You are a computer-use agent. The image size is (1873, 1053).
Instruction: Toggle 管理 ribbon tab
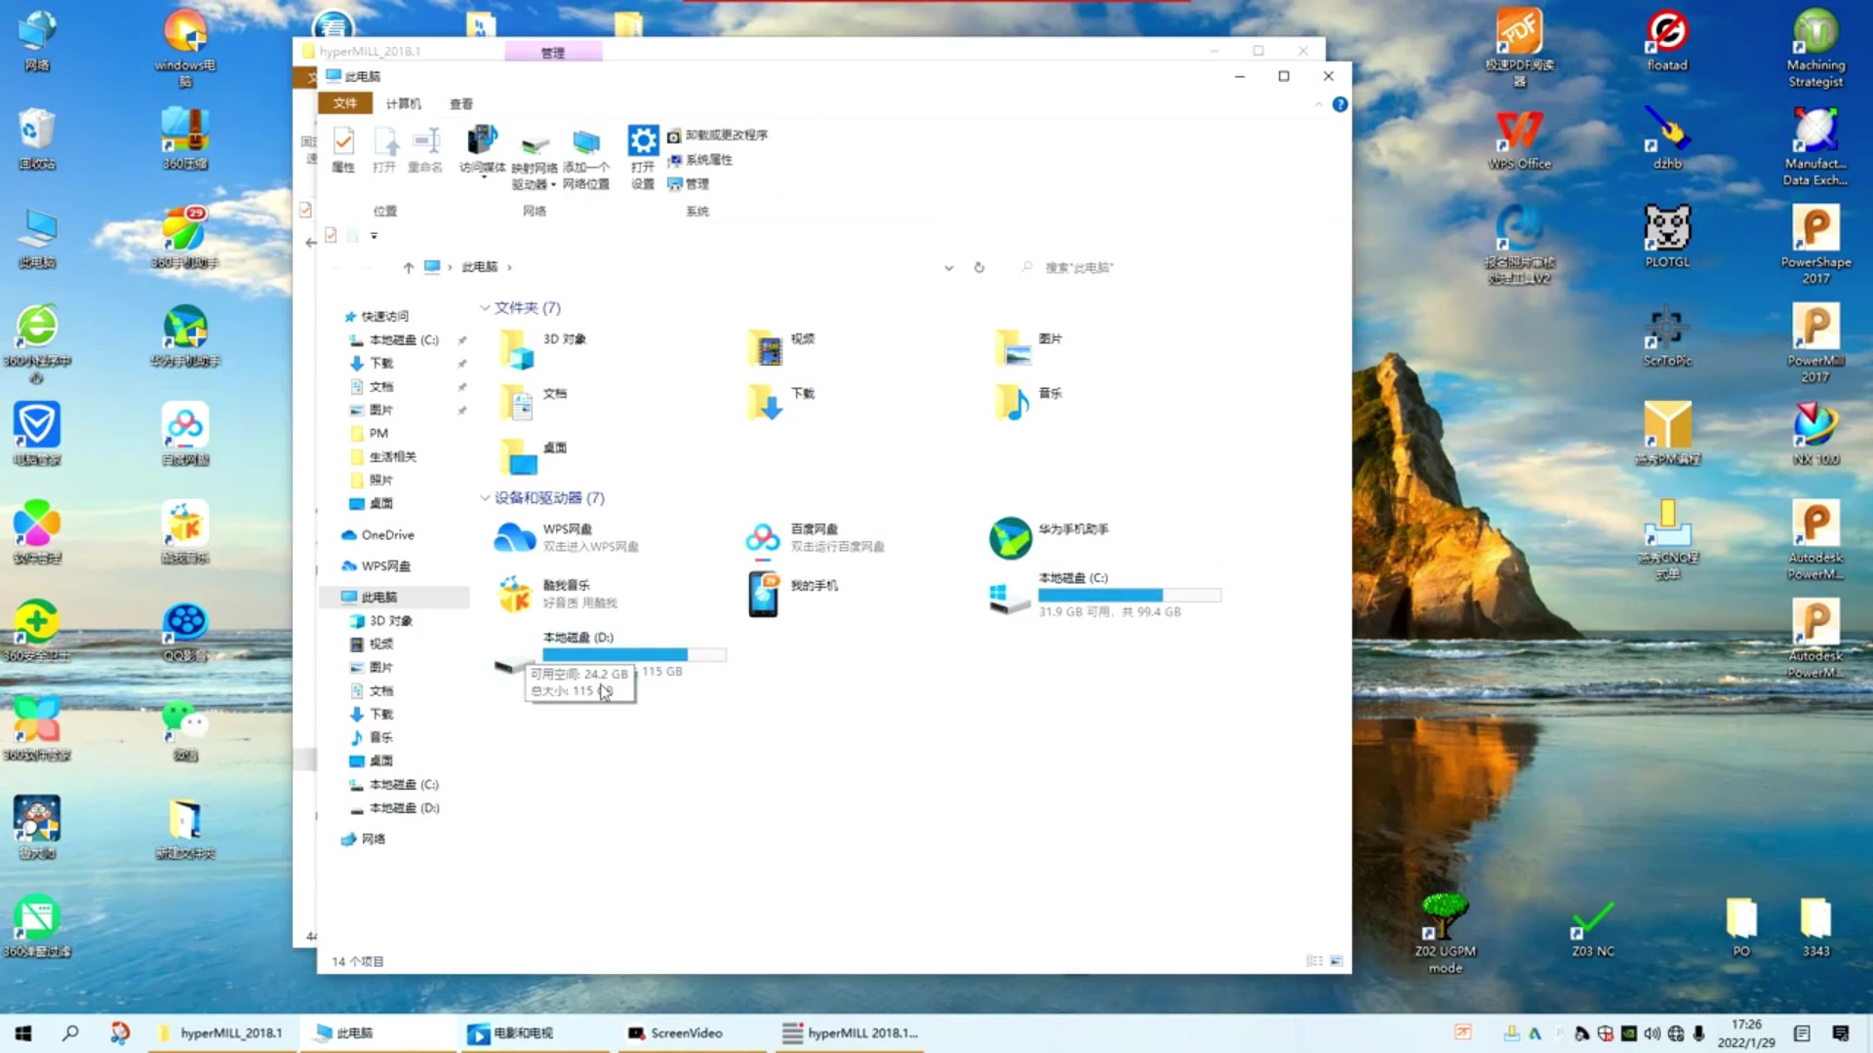(x=552, y=52)
